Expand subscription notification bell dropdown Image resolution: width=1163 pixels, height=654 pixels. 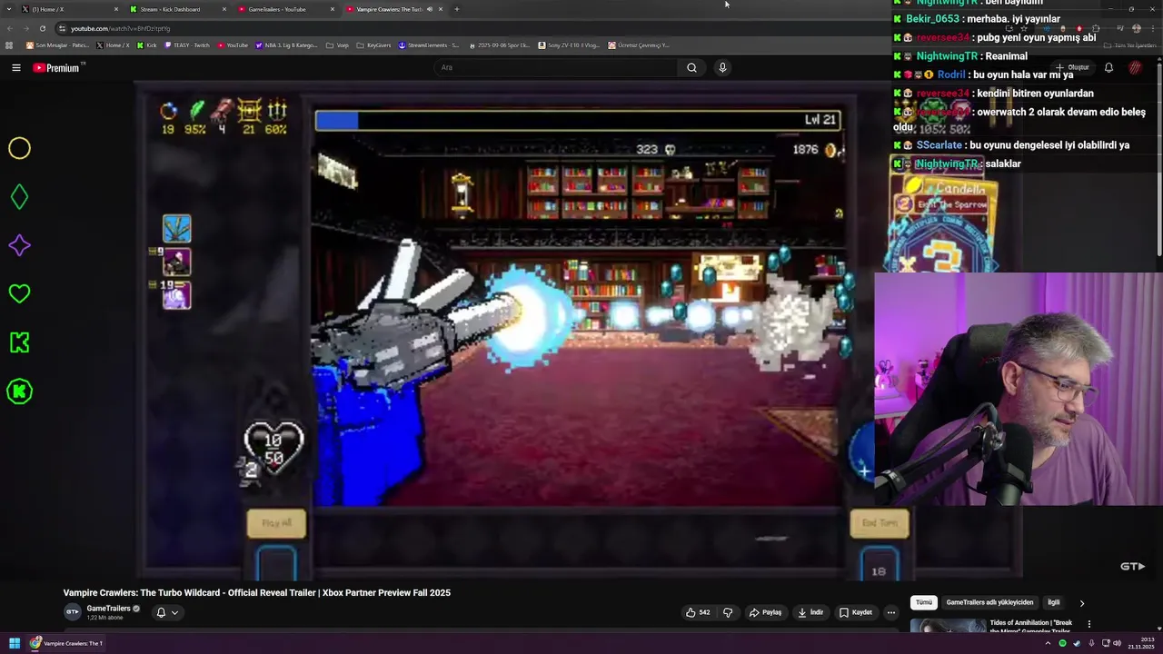[167, 612]
